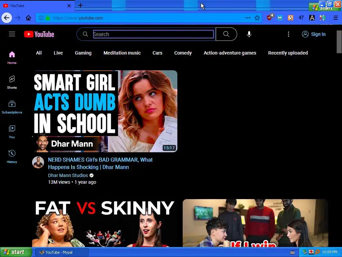The height and width of the screenshot is (257, 342).
Task: Open the uBlock Origin extension icon
Action: click(270, 17)
